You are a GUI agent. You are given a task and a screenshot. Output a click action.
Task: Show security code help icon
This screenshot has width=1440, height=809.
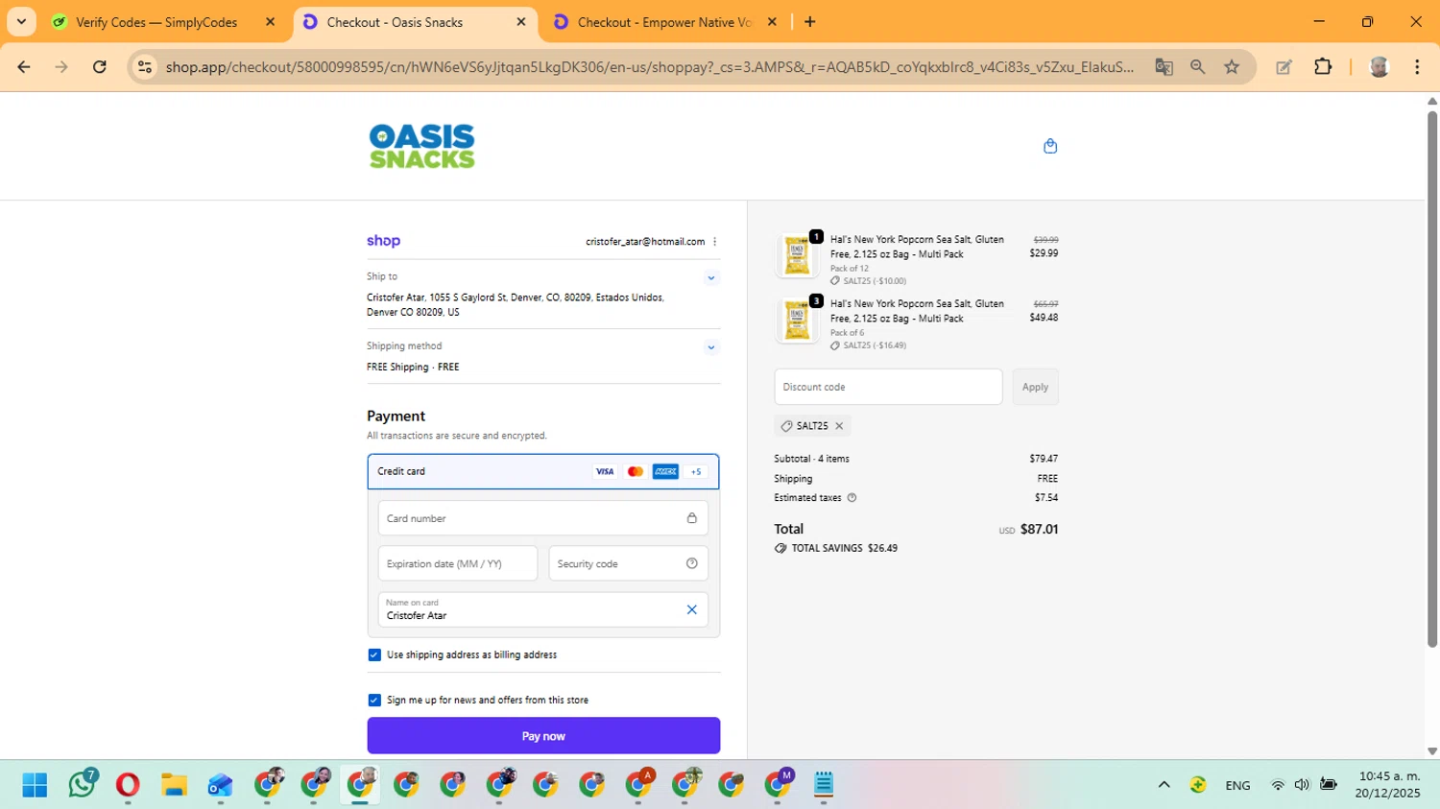coord(691,563)
